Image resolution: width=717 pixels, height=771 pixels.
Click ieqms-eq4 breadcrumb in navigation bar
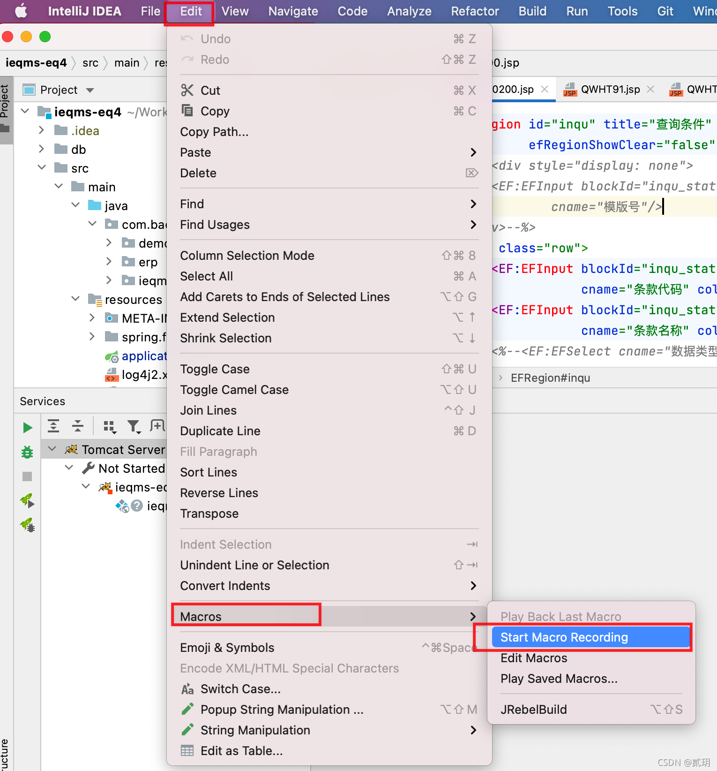click(36, 62)
